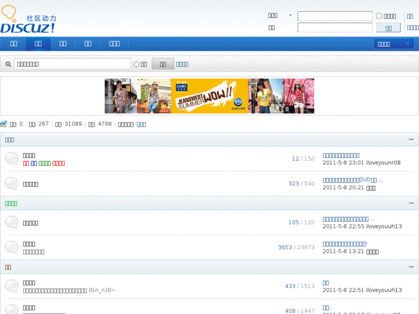Open the forum title in the 12 / 150 row
The width and height of the screenshot is (419, 314).
(29, 156)
